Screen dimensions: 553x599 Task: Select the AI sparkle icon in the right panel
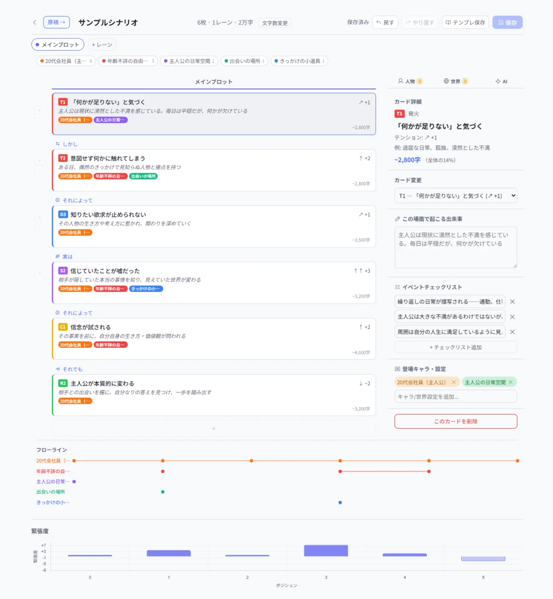pyautogui.click(x=497, y=81)
